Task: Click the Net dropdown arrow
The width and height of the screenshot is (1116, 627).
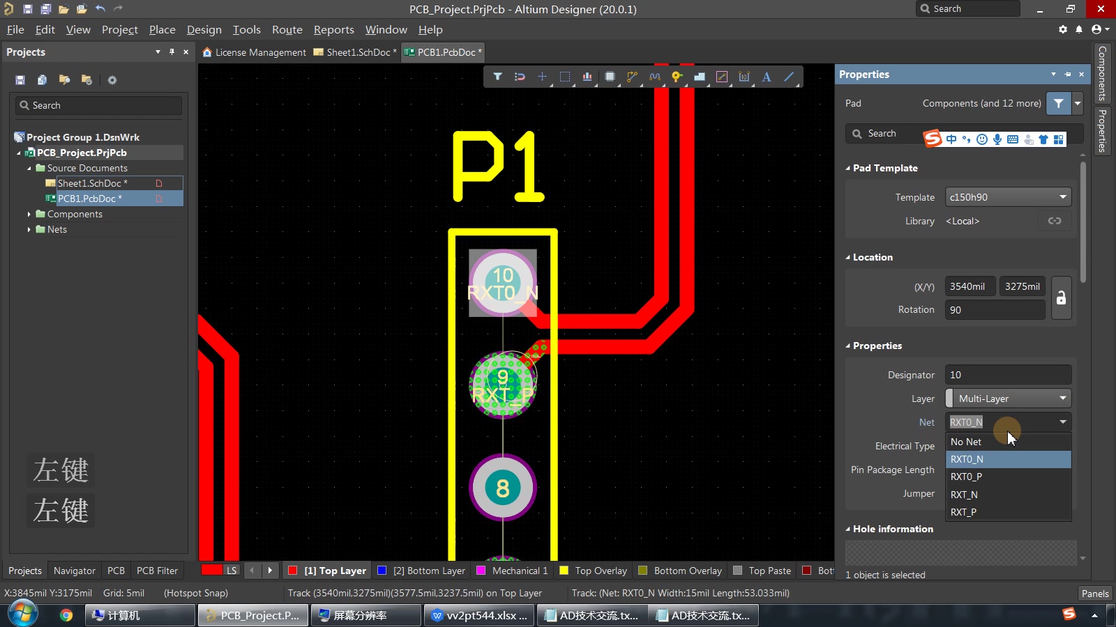Action: pos(1063,422)
